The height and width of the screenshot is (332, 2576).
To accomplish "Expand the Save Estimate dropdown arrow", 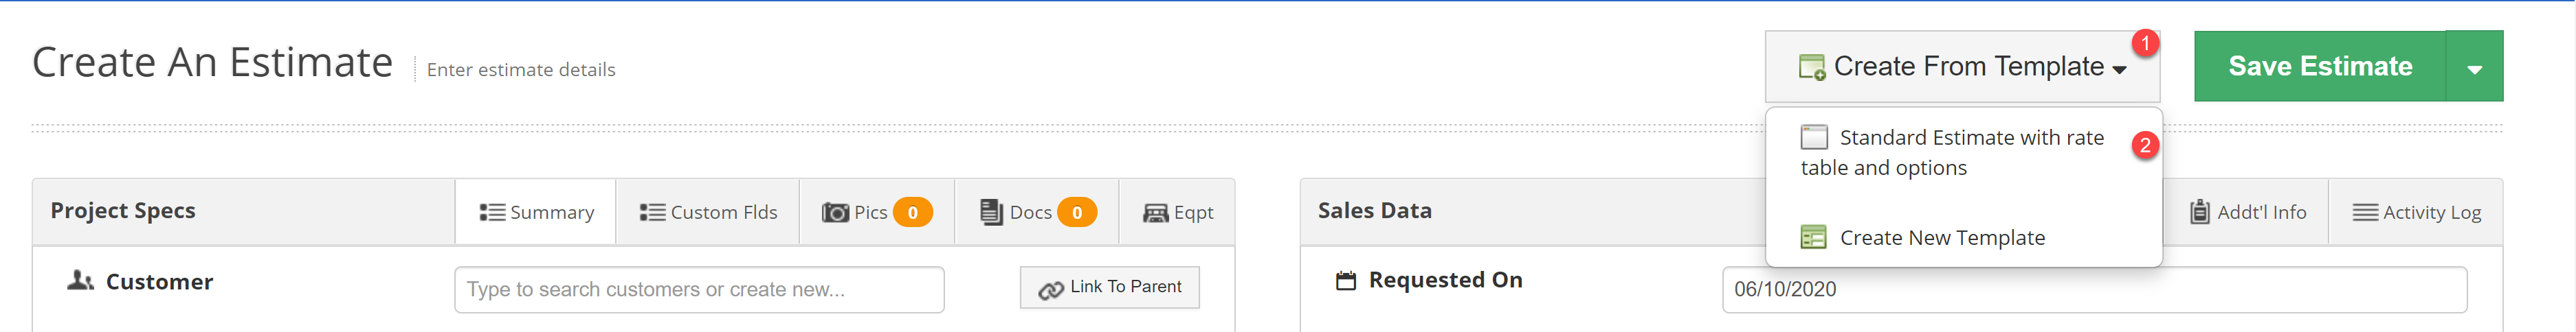I will point(2474,67).
